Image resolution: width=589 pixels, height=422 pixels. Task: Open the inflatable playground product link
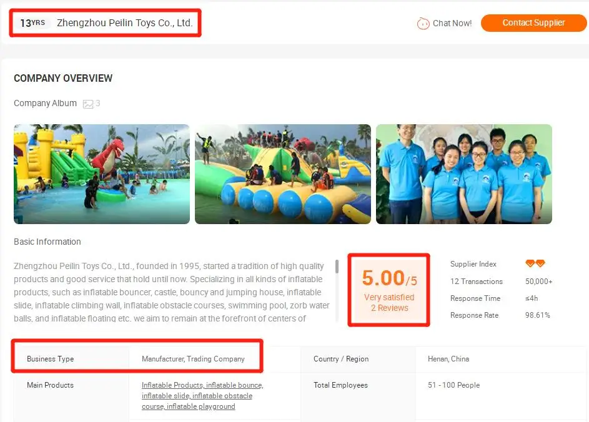point(201,406)
